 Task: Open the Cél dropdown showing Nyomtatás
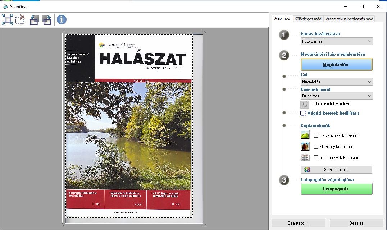[337, 82]
